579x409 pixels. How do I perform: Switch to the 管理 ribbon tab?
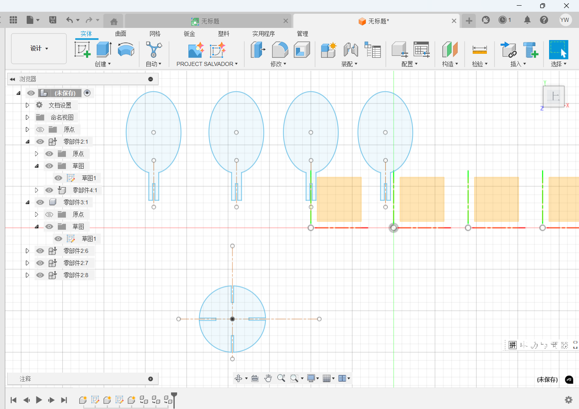(x=302, y=34)
